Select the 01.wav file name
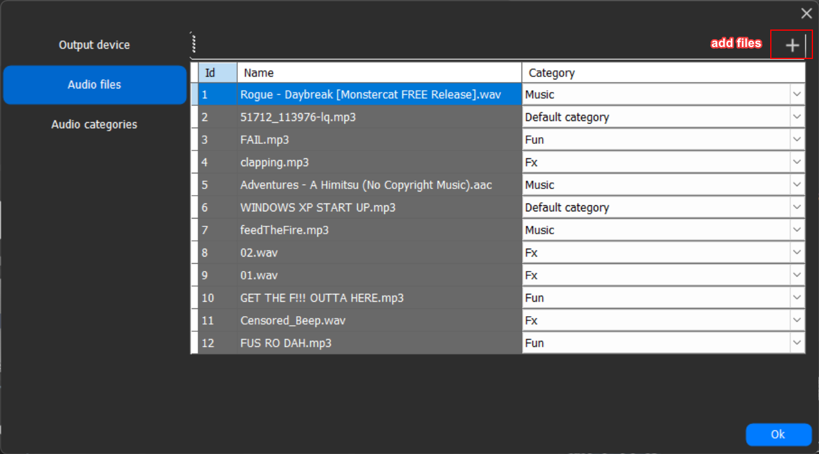 [379, 275]
